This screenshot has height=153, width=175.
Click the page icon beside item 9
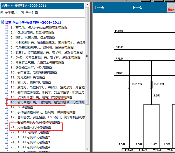pyautogui.click(x=7, y=67)
